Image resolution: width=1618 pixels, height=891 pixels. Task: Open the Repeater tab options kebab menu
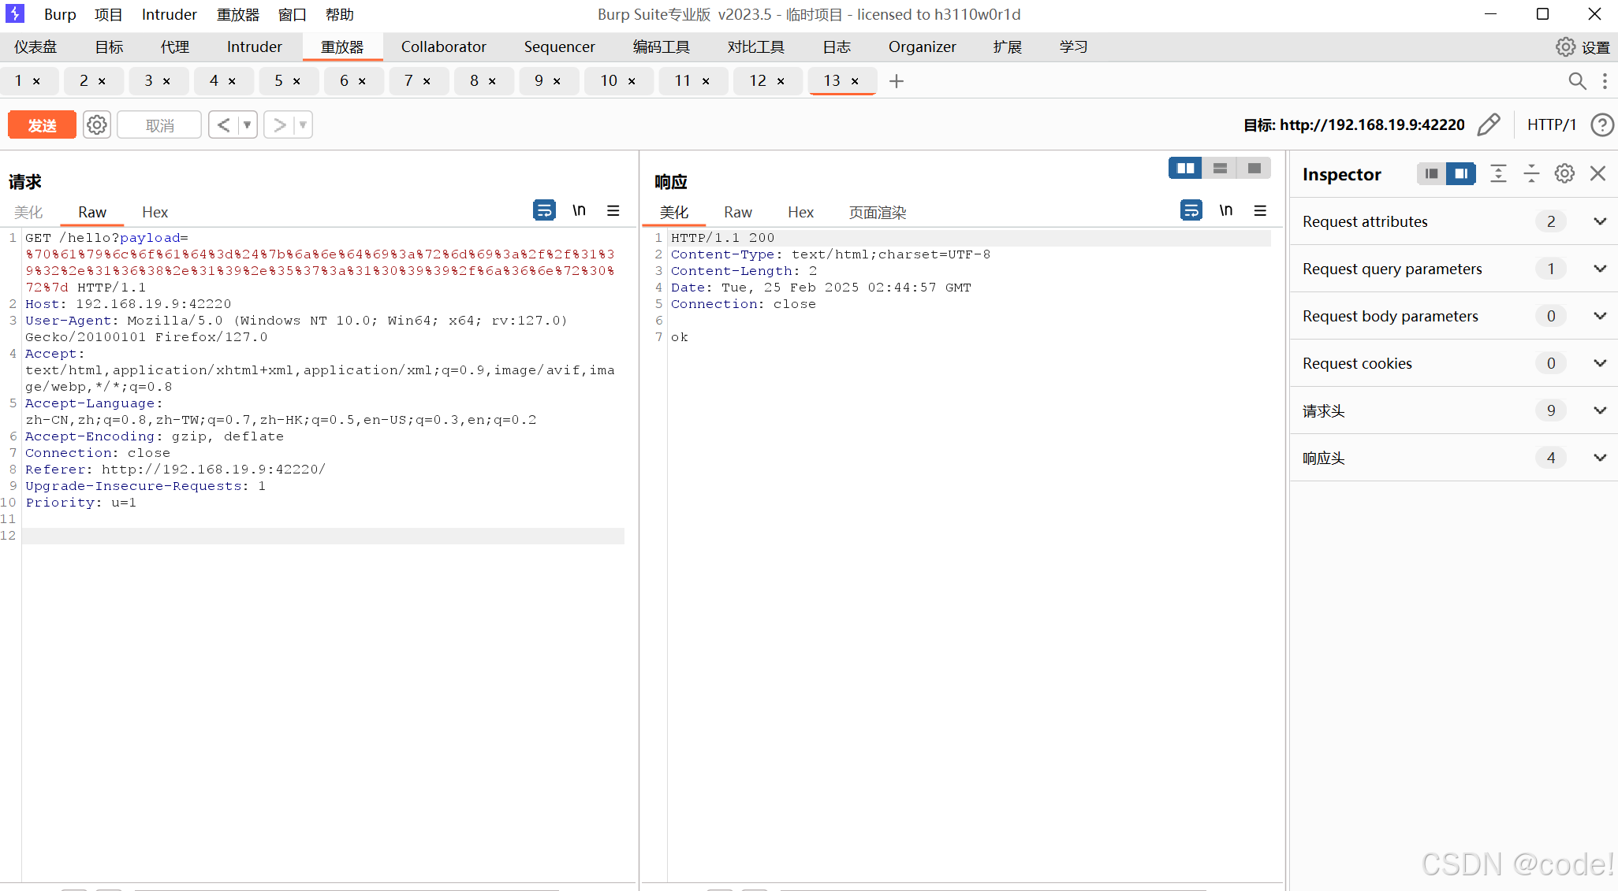[x=1605, y=81]
